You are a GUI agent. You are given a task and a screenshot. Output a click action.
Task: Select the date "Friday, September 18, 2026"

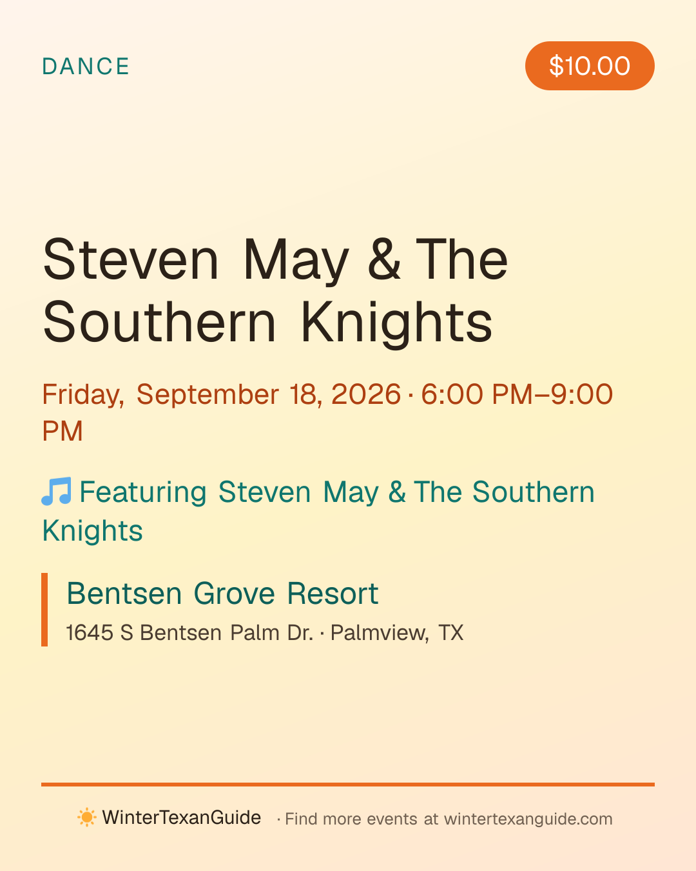pyautogui.click(x=222, y=395)
